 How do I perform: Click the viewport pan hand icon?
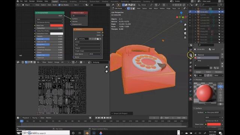[x=185, y=29]
